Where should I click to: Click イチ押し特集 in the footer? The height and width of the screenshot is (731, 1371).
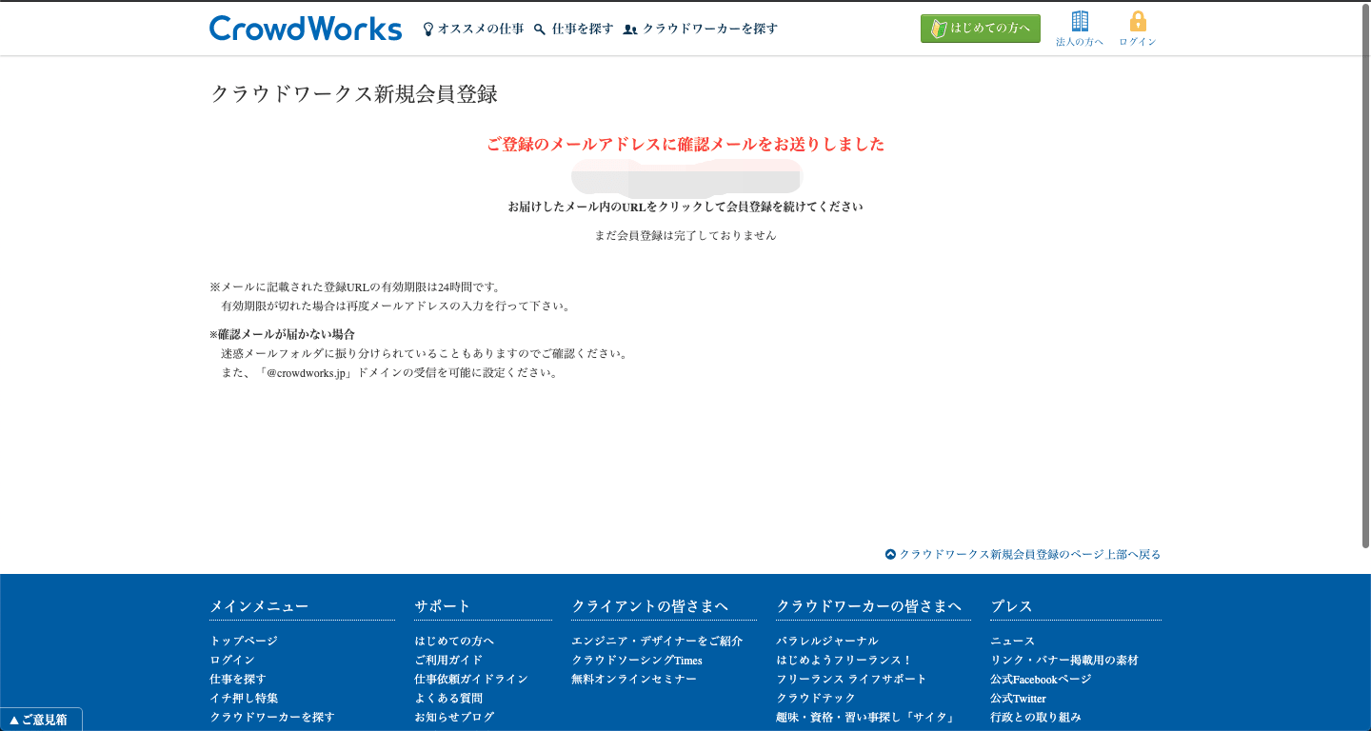click(244, 698)
